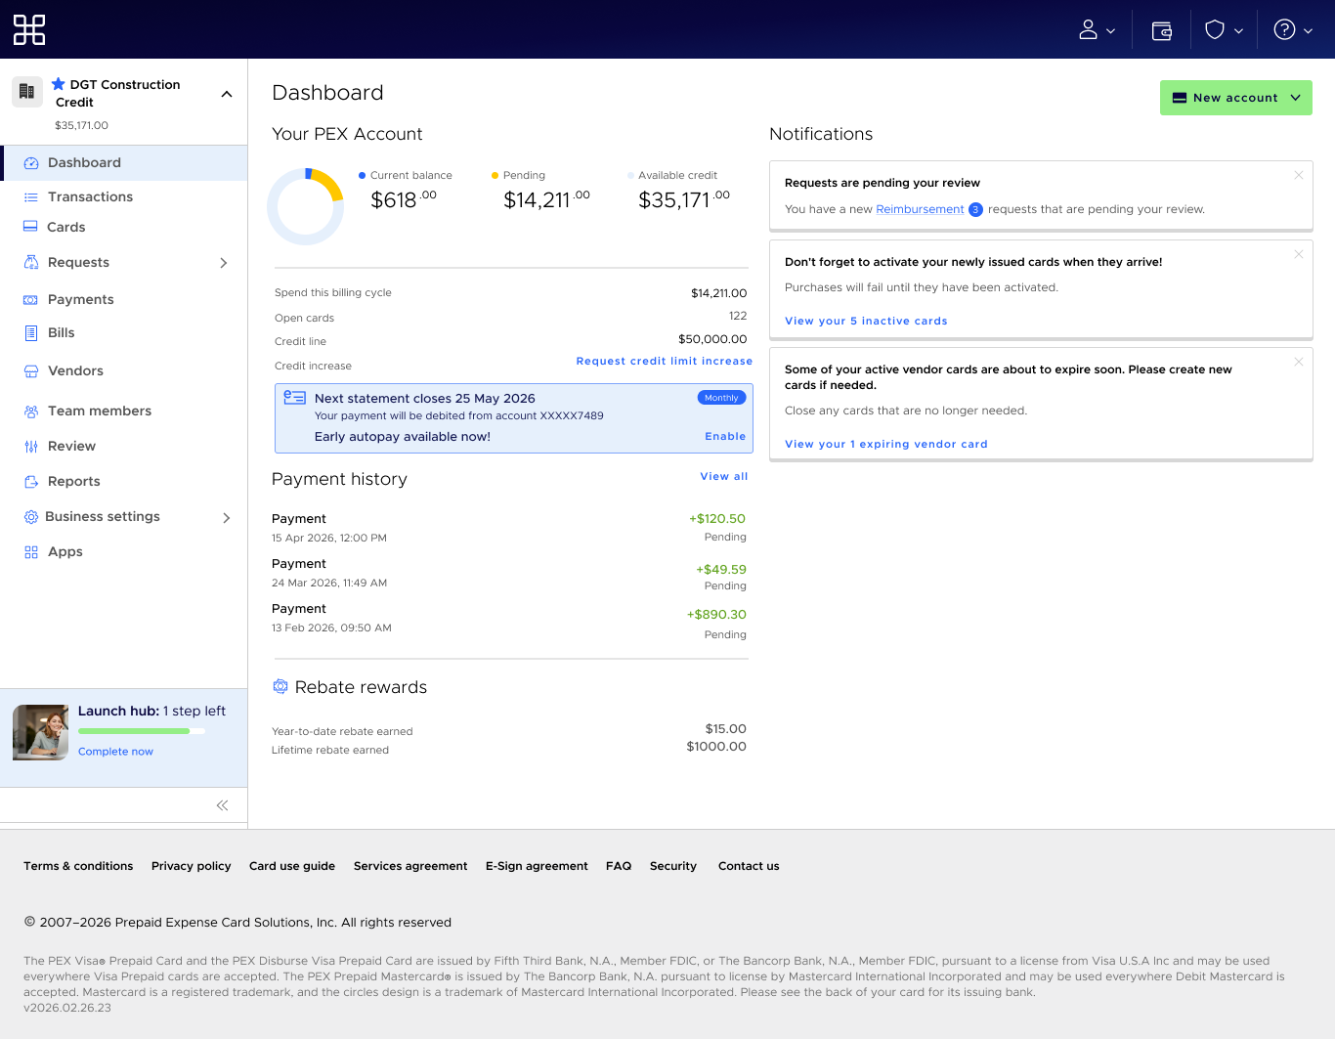The image size is (1335, 1039).
Task: Dismiss the pending requests notification
Action: tap(1298, 176)
